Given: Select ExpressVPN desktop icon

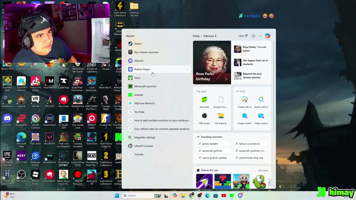Looking at the screenshot, I should (x=21, y=120).
